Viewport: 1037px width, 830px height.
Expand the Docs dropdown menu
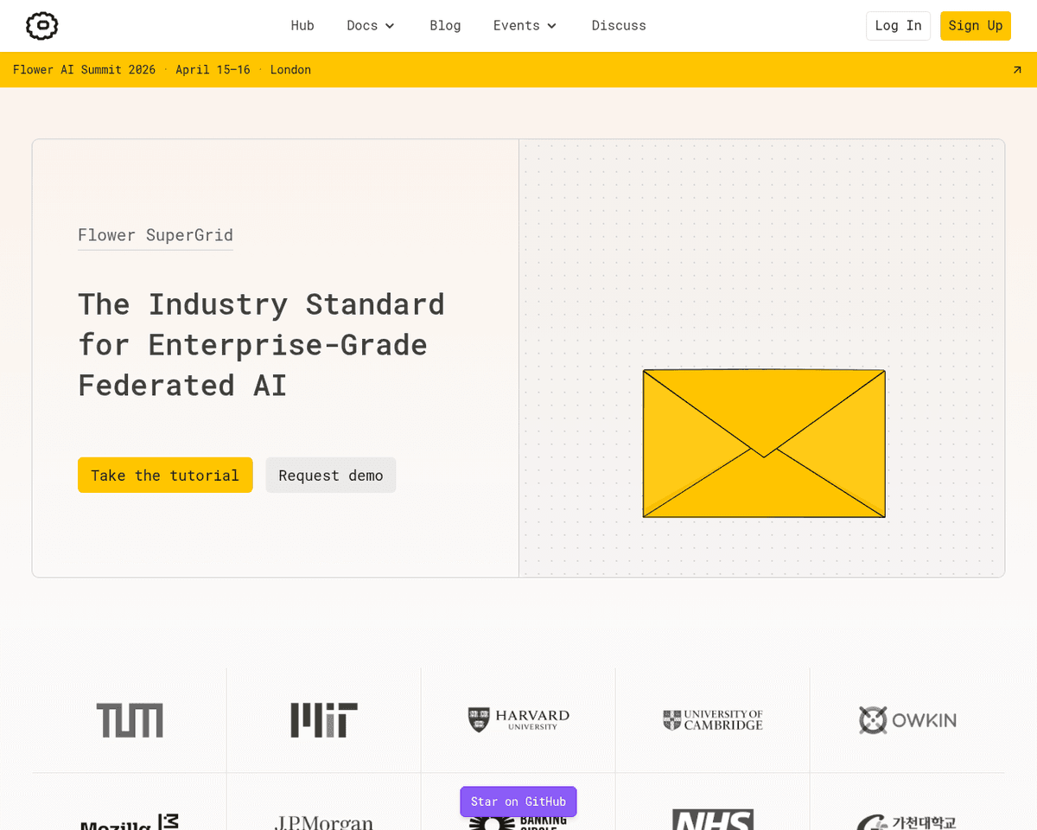(x=371, y=26)
